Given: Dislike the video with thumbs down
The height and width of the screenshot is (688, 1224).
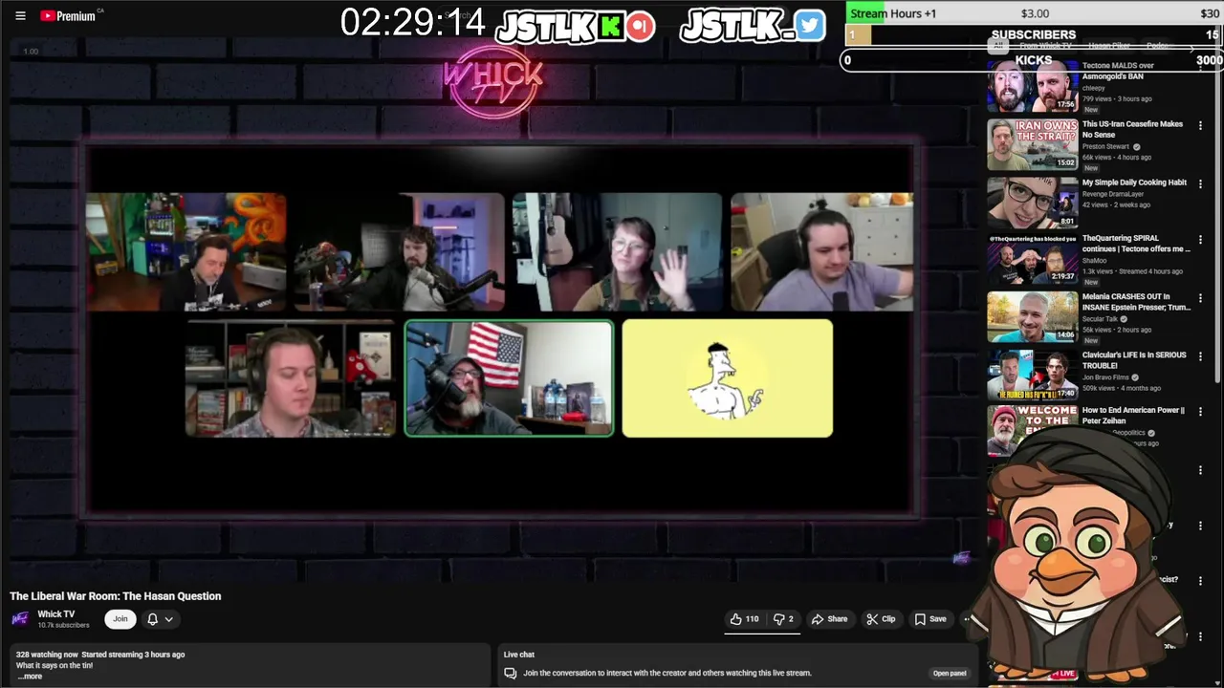Looking at the screenshot, I should tap(784, 619).
